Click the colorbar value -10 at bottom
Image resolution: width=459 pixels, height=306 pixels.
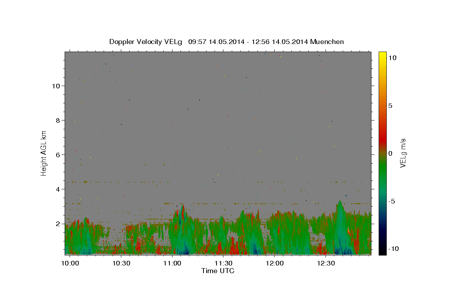(394, 249)
